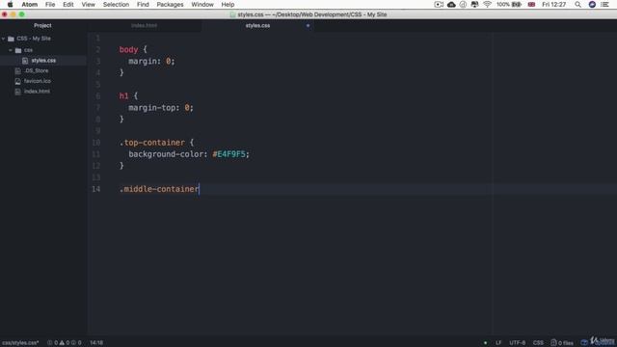Screen dimensions: 617x347
Task: Open the Find menu
Action: [143, 4]
